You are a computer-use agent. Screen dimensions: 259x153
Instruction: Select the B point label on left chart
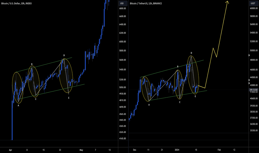point(32,64)
